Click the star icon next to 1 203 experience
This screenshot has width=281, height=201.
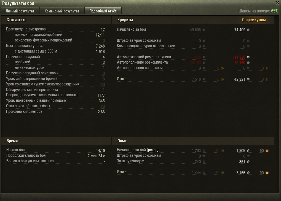coord(204,150)
